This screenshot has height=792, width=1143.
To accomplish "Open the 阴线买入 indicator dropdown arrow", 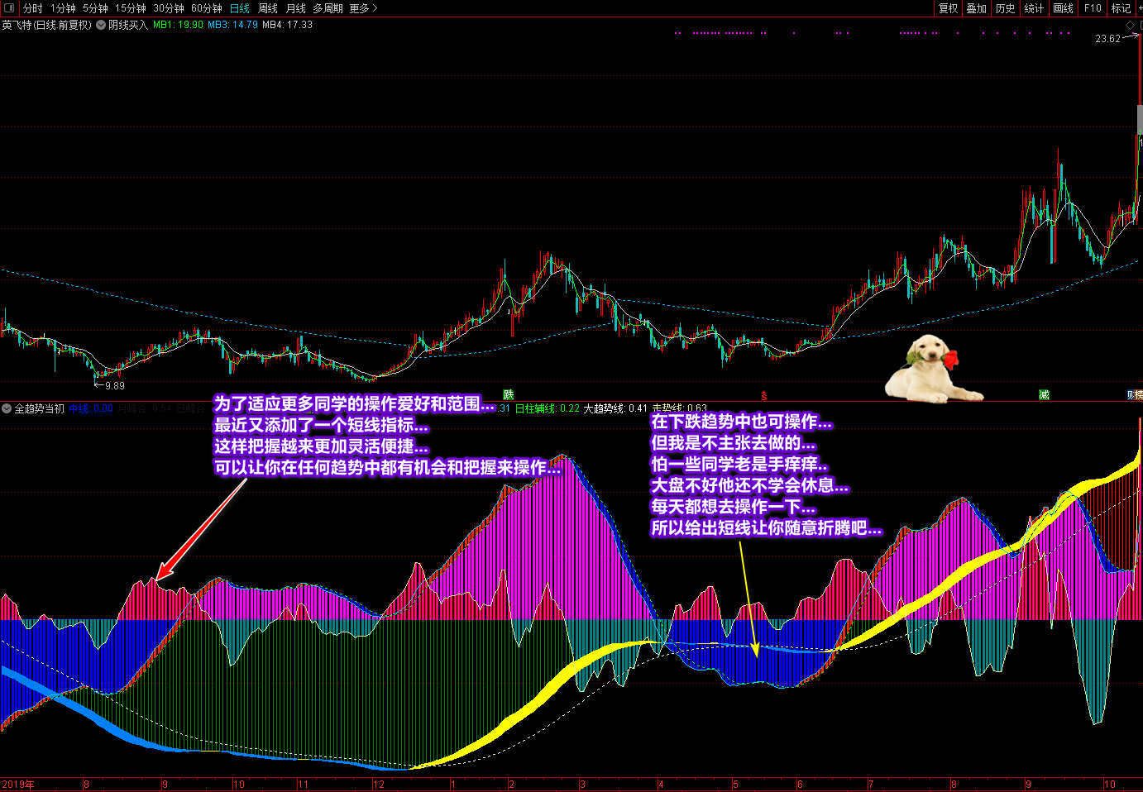I will 101,25.
